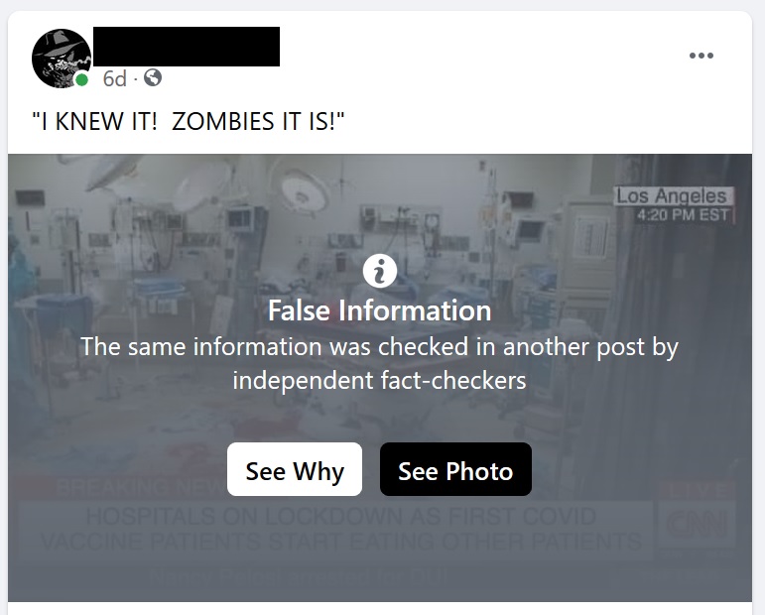Click the blurred ticker line below headline

click(x=298, y=576)
